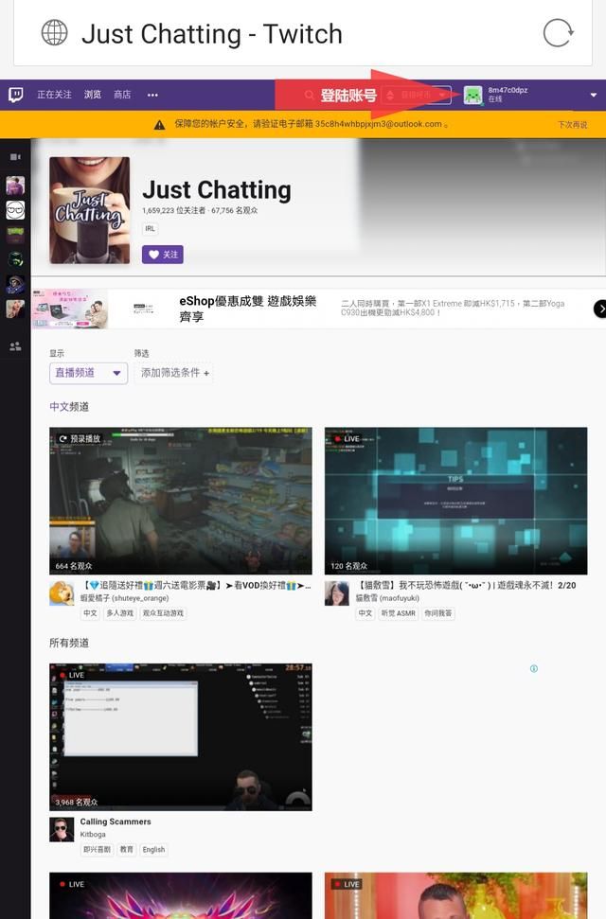
Task: Expand the account dropdown arrow at top right
Action: (594, 95)
